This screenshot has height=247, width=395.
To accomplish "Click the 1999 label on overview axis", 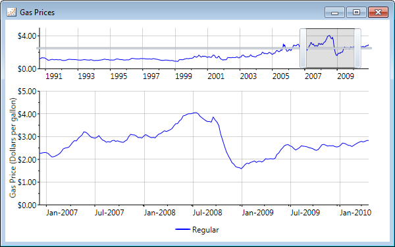I will click(184, 76).
